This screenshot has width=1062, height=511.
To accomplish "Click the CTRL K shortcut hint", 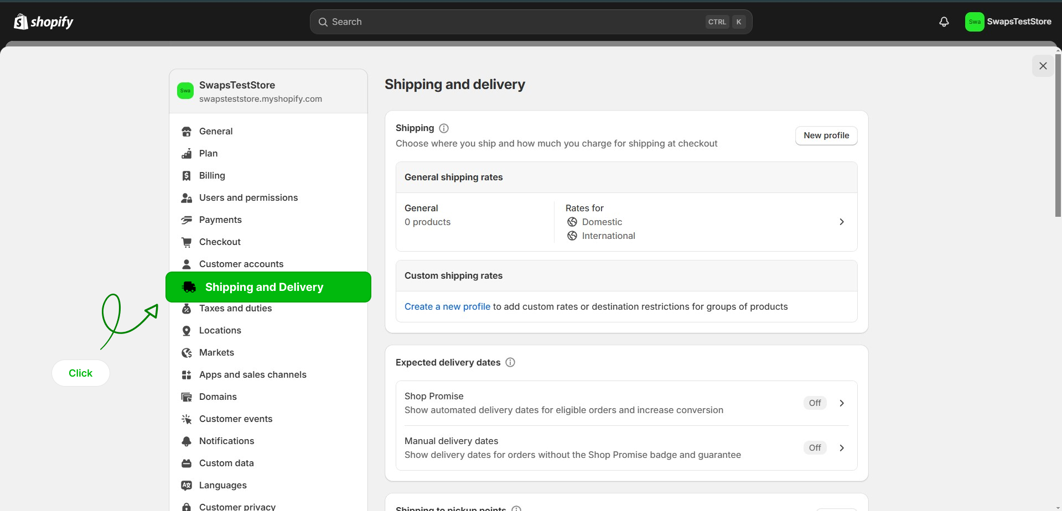I will [726, 22].
